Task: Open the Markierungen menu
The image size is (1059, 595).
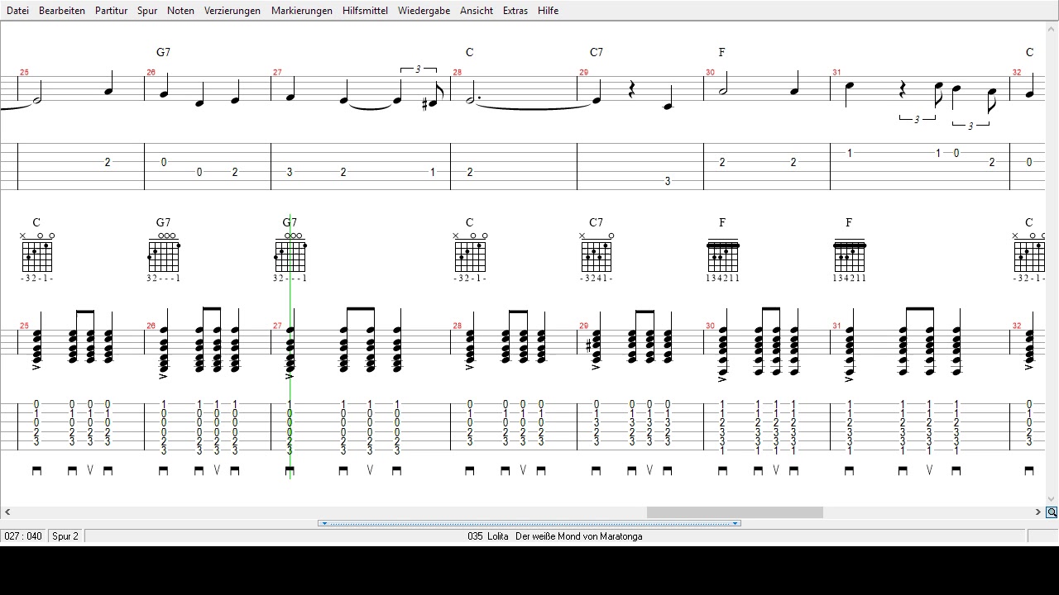Action: 302,11
